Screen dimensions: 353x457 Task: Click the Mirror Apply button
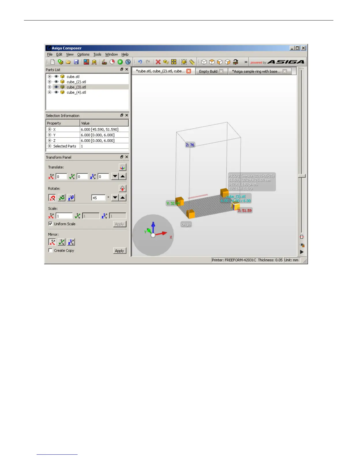click(x=119, y=251)
